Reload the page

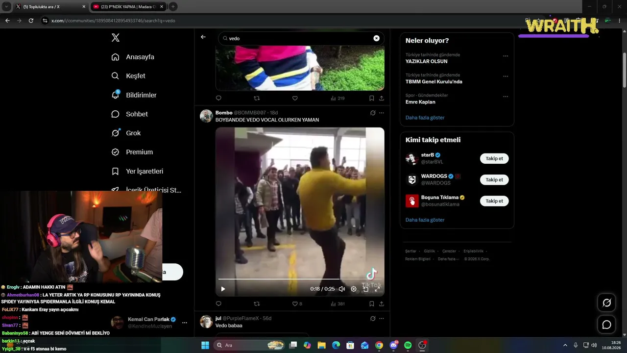click(x=31, y=21)
